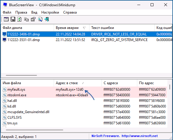
Task: Sort by Текст ошибки column header
Action: [122, 28]
